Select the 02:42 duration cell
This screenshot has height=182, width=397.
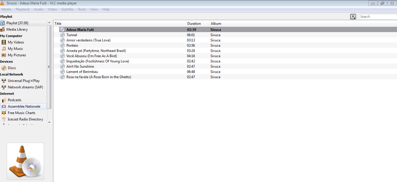[x=191, y=61]
